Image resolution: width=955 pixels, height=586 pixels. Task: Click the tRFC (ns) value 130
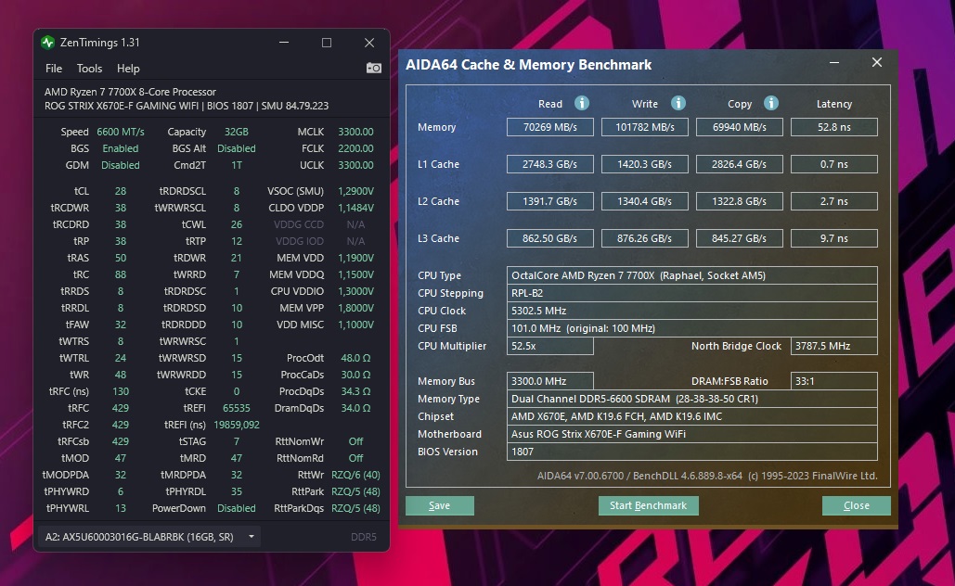pyautogui.click(x=121, y=392)
